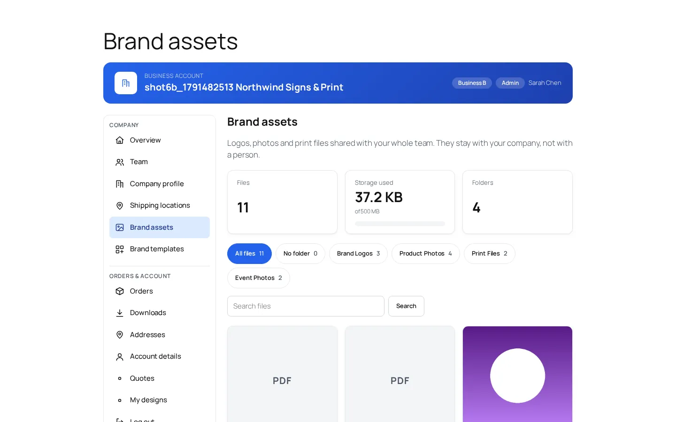Open the Overview page
Image resolution: width=676 pixels, height=422 pixels.
pos(160,140)
